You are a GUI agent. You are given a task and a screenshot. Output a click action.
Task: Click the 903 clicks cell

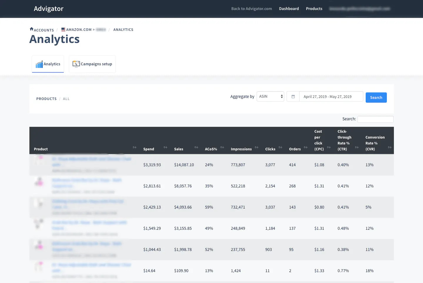click(x=269, y=250)
